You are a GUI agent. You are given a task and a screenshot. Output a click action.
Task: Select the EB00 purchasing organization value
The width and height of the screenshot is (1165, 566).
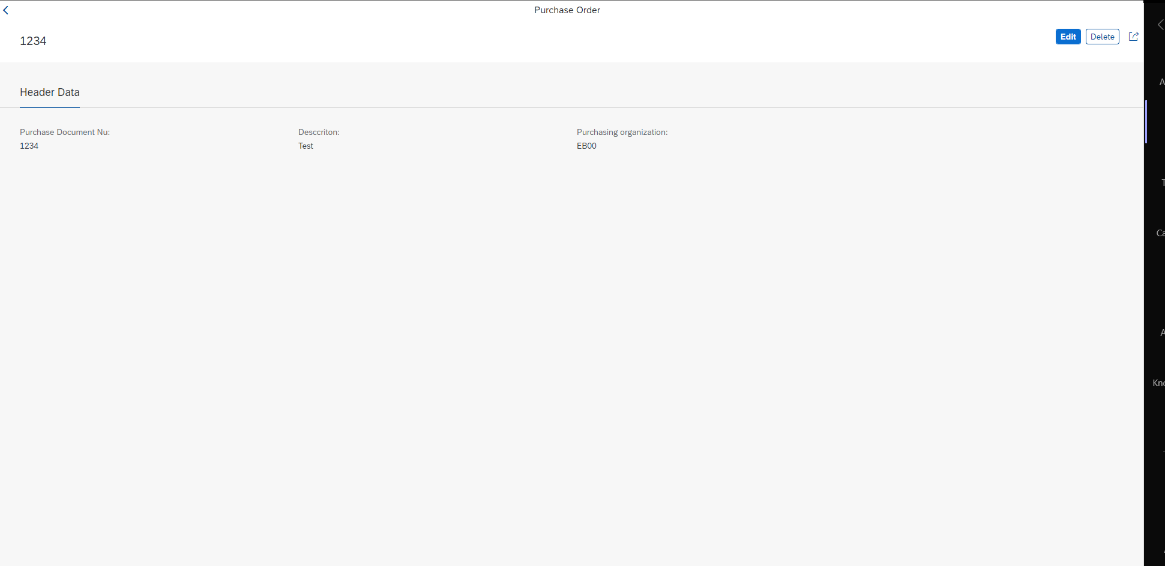pos(586,146)
